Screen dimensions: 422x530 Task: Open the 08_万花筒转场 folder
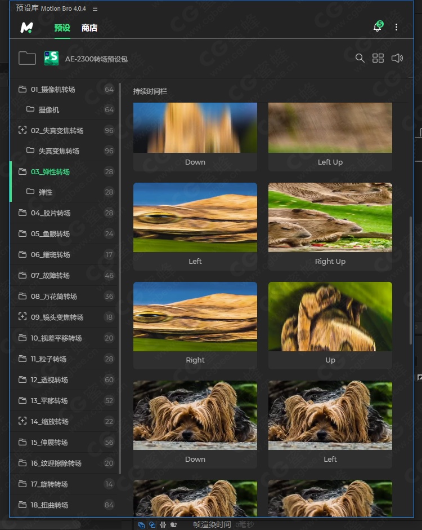tap(64, 297)
